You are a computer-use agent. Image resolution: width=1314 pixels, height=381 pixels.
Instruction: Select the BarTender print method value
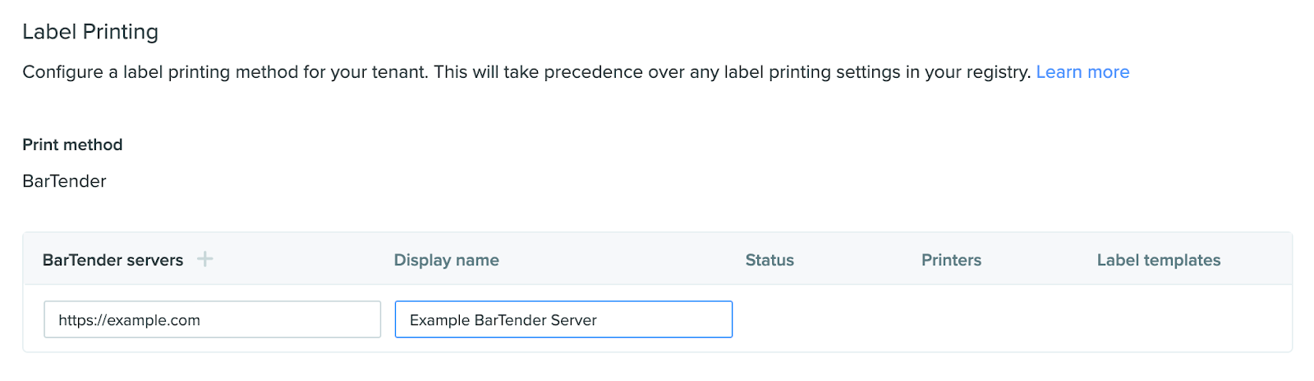coord(64,181)
